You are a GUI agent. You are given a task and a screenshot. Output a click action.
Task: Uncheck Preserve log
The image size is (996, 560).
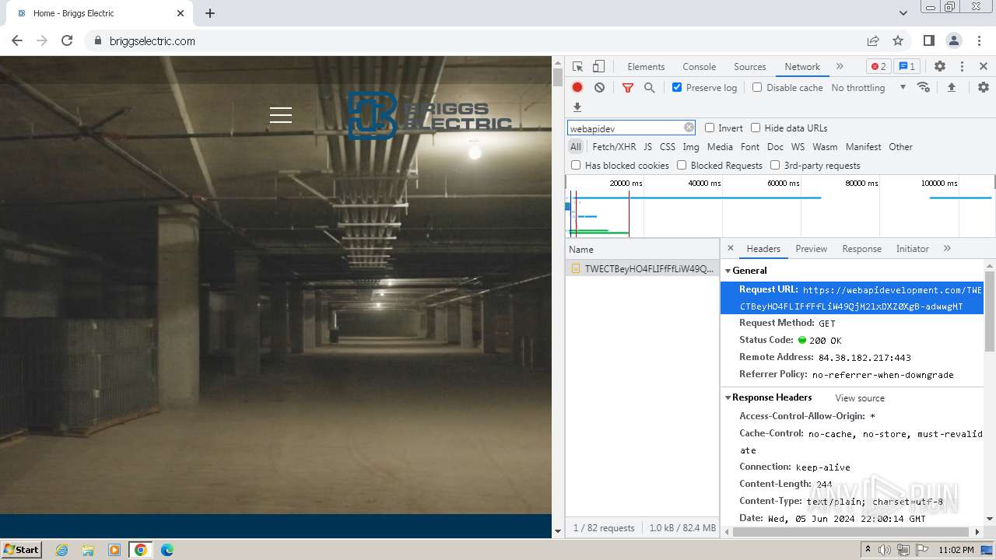point(677,87)
